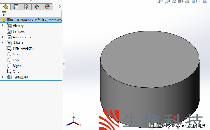Image resolution: width=210 pixels, height=130 pixels.
Task: Click the Previous View icon
Action: point(174,1)
